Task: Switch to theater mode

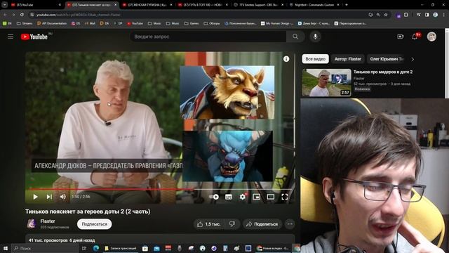Action: [271, 197]
